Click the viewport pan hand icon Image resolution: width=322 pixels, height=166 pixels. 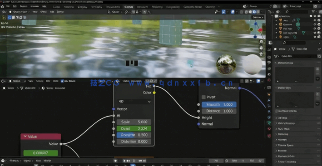(261, 48)
